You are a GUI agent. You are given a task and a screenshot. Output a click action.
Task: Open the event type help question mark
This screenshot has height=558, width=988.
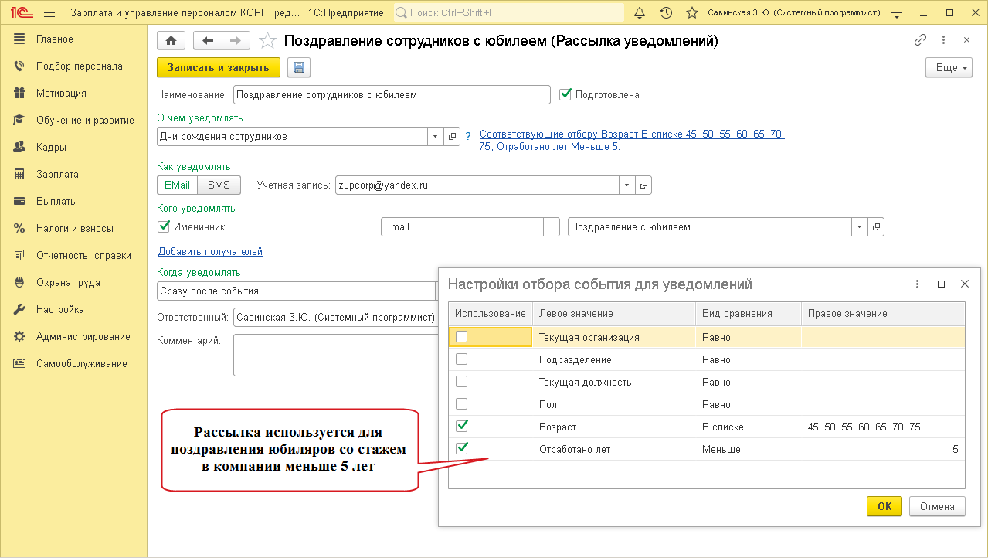pyautogui.click(x=467, y=137)
